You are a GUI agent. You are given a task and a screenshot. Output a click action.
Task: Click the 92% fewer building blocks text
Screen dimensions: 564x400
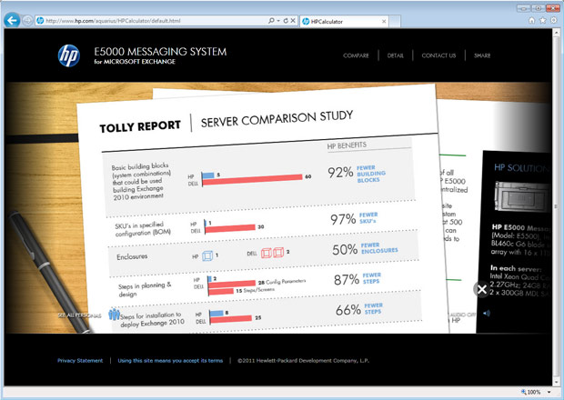coord(357,174)
